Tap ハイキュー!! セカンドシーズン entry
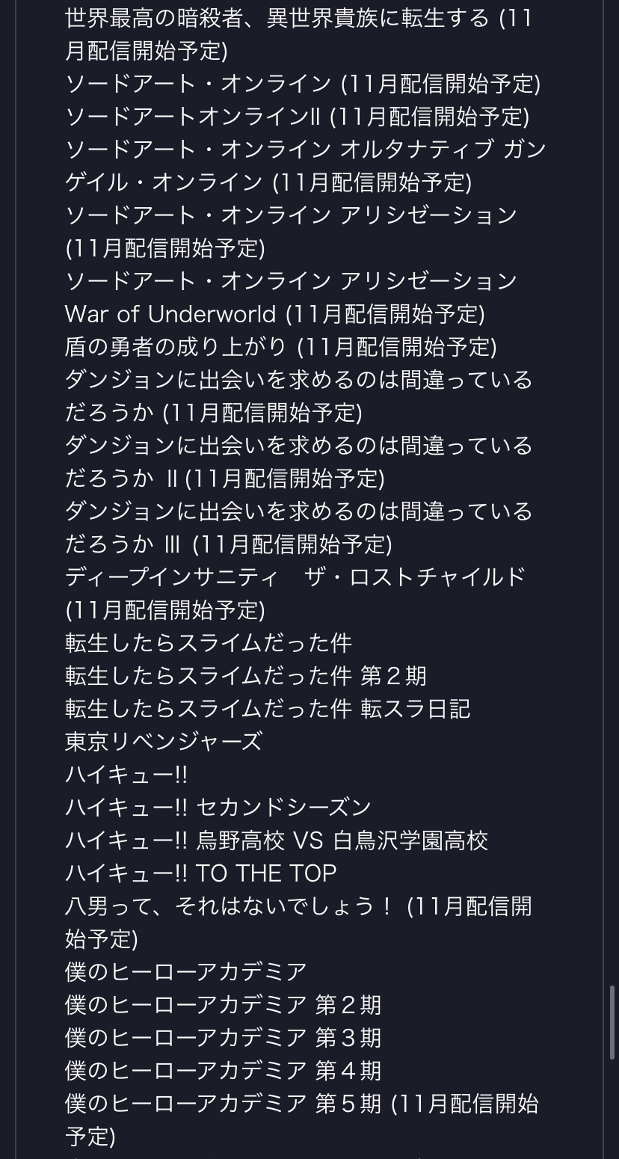Screen dimensions: 619x1159 [218, 807]
